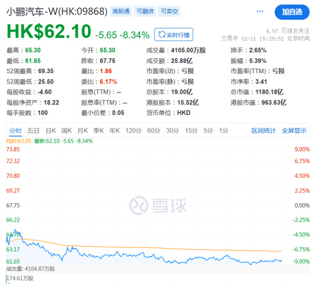
Task: Select the 15分 interval tab
Action: pos(191,130)
